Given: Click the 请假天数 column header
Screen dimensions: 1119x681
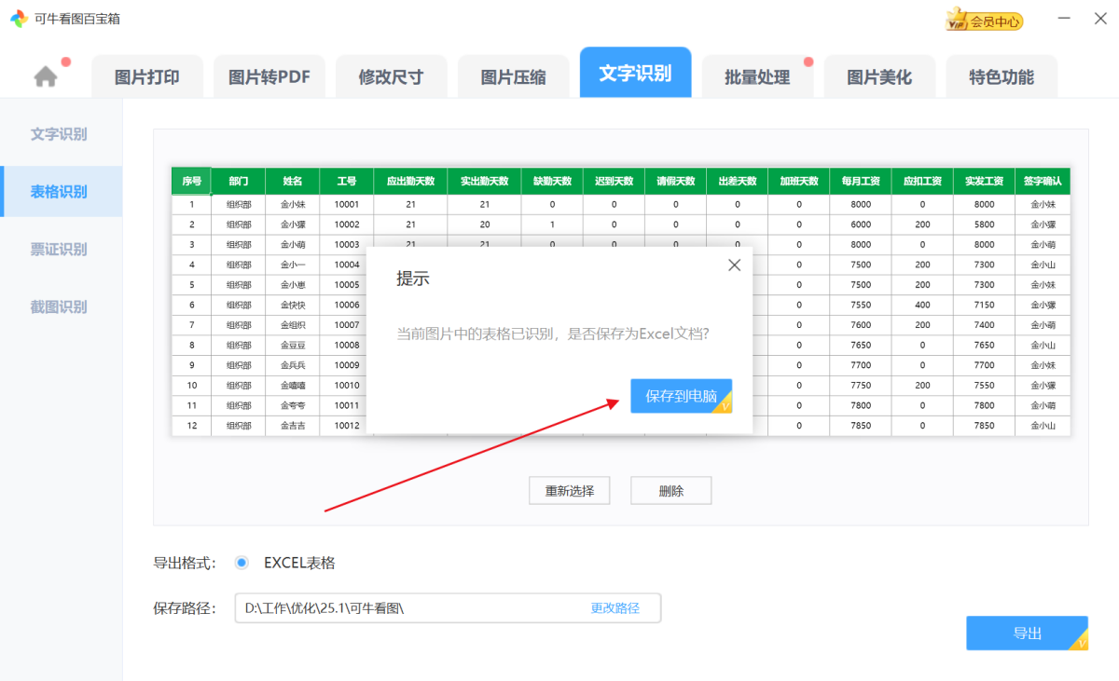Looking at the screenshot, I should click(675, 181).
